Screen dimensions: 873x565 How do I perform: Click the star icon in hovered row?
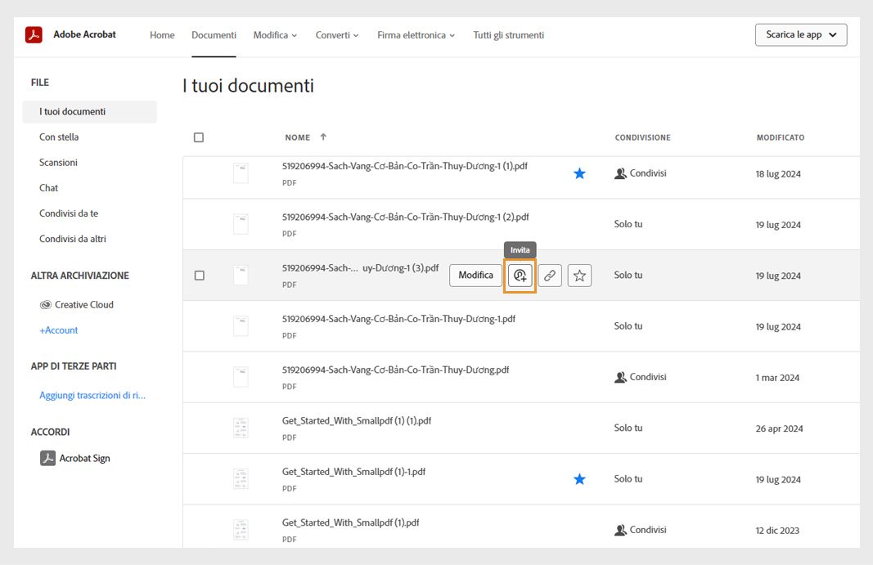click(579, 276)
